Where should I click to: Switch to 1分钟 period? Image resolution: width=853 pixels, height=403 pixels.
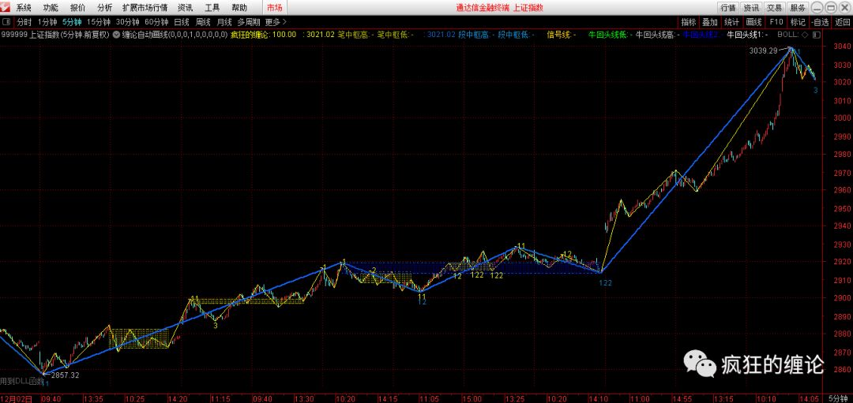pos(47,22)
